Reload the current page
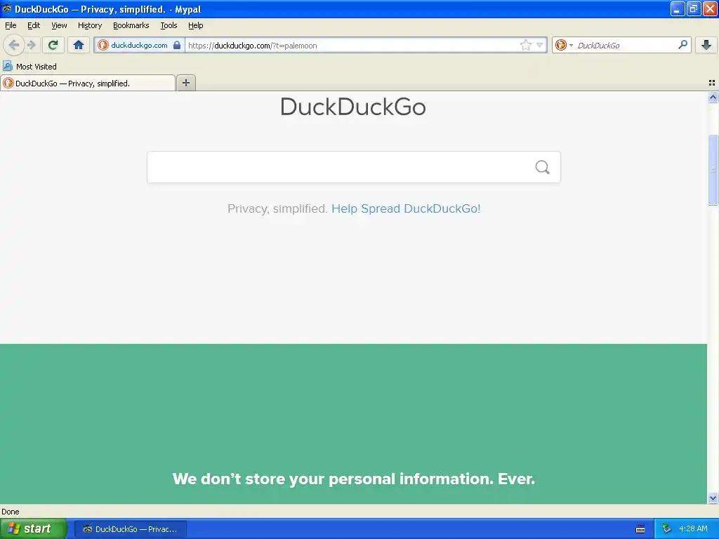The width and height of the screenshot is (719, 539). click(53, 45)
